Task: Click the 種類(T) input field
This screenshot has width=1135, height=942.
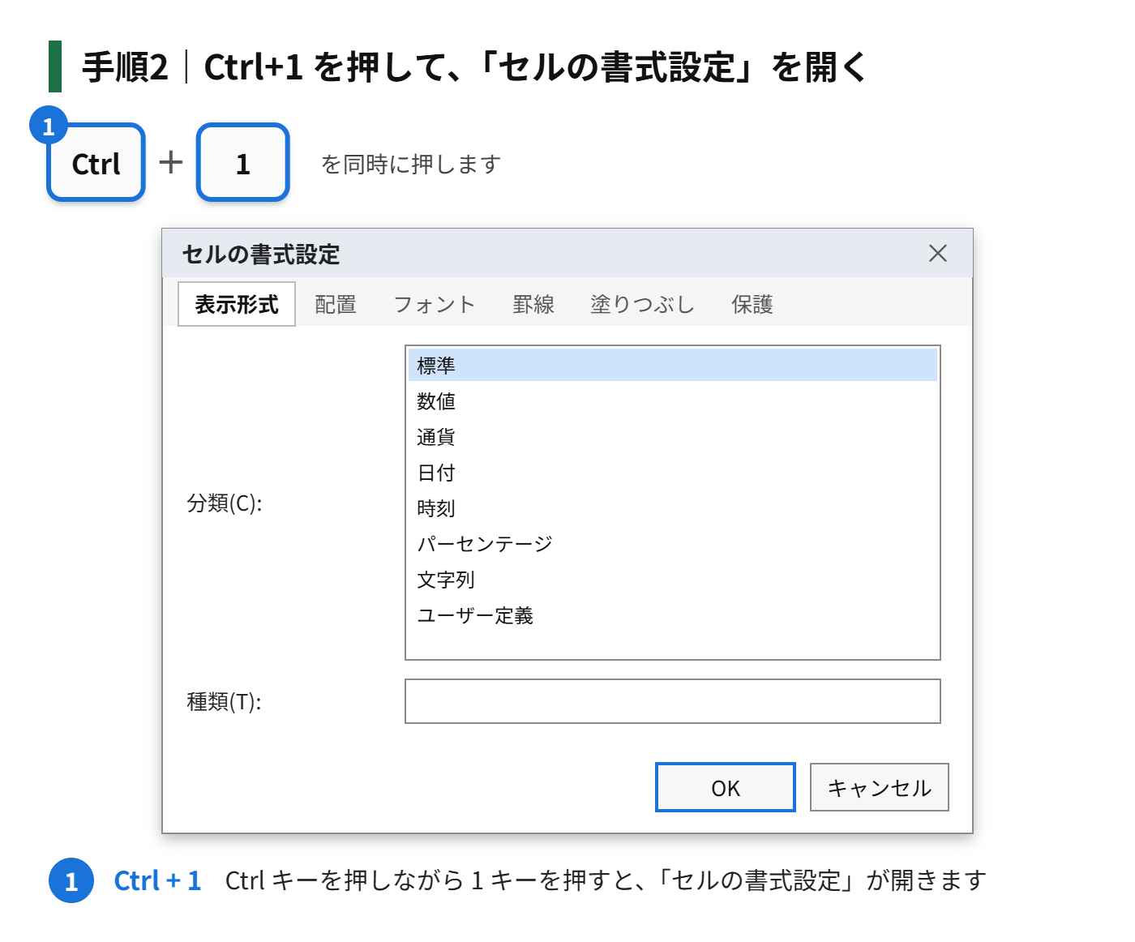Action: (673, 701)
